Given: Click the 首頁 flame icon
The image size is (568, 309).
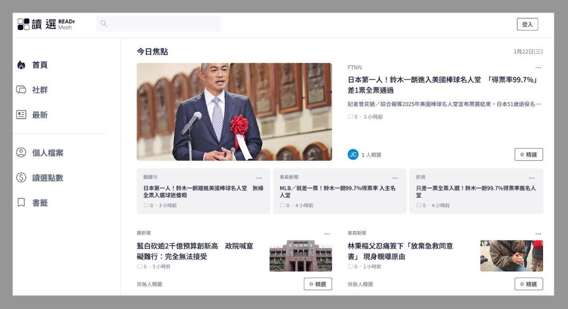Looking at the screenshot, I should coord(21,65).
